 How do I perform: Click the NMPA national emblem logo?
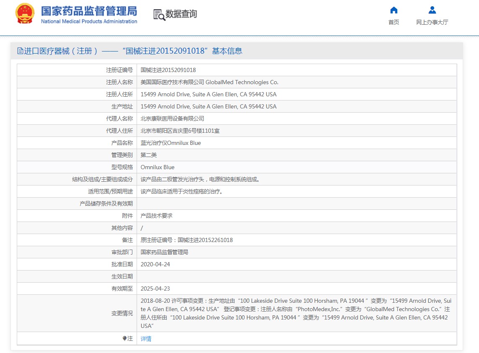click(25, 13)
